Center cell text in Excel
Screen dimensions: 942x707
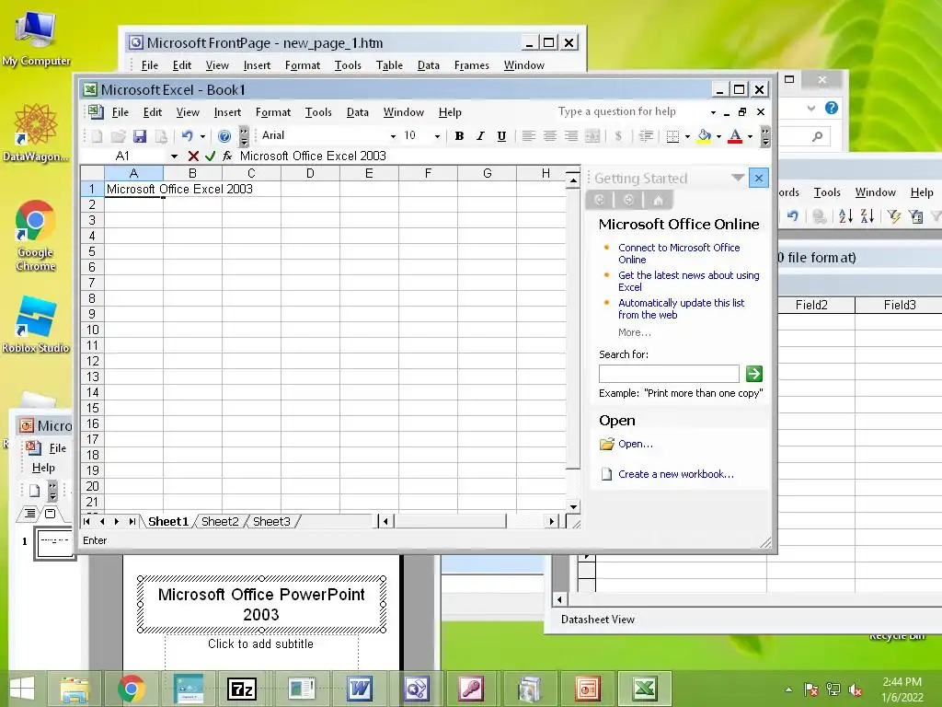(x=550, y=136)
